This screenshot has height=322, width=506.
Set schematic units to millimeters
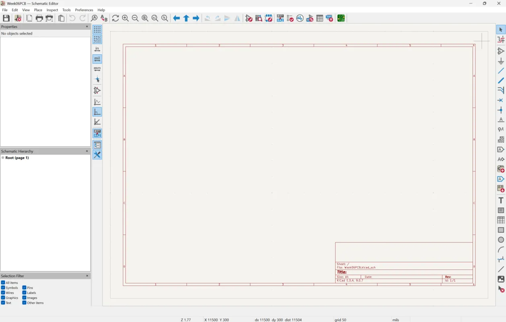tap(97, 68)
